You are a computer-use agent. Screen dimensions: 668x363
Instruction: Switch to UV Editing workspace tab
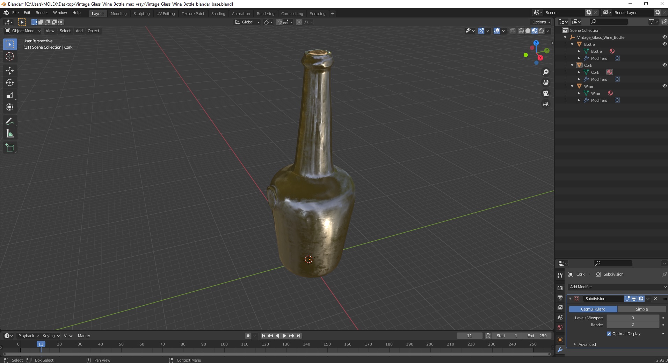tap(166, 14)
